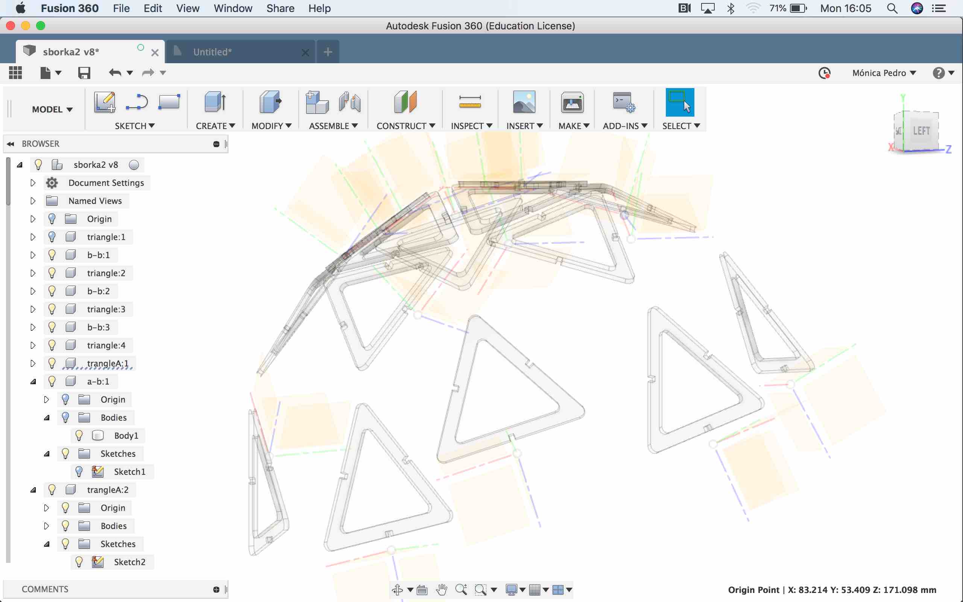963x602 pixels.
Task: Click the browser panel scrollbar
Action: pyautogui.click(x=8, y=182)
